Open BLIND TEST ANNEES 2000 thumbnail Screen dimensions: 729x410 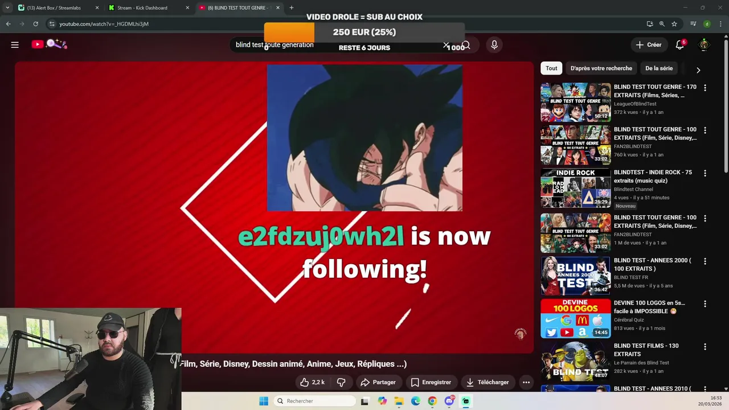pos(575,276)
